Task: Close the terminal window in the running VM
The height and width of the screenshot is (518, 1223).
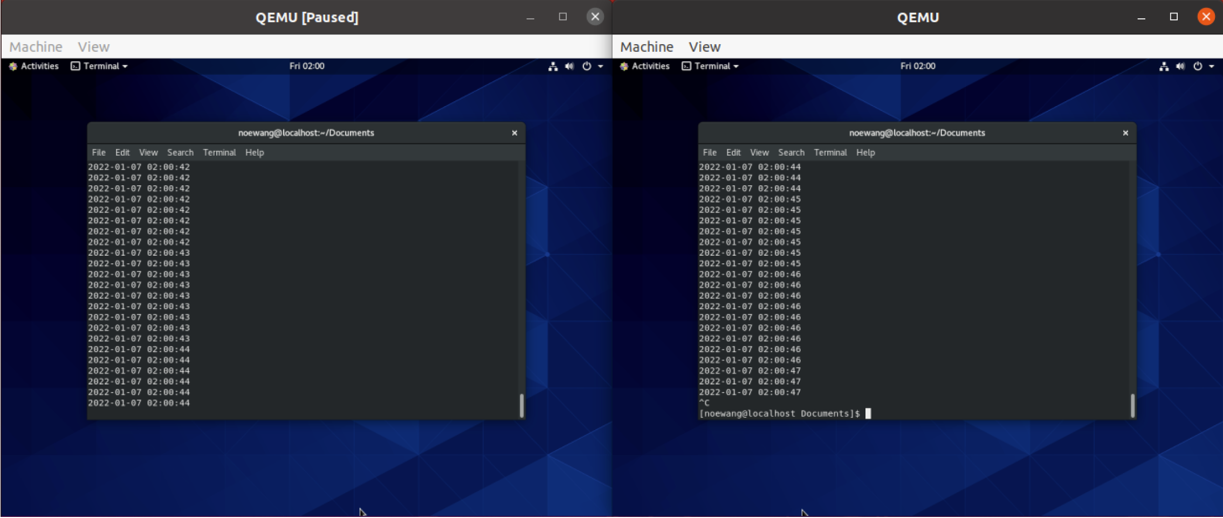Action: 1125,133
